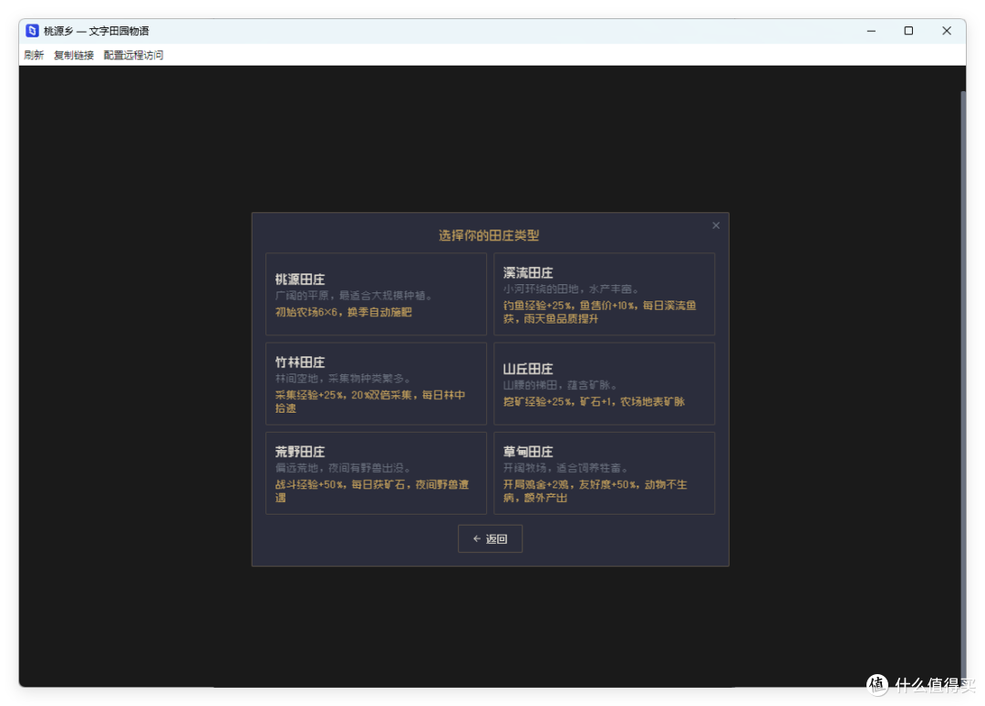
Task: Open 配置远程访问 menu item
Action: tap(133, 56)
